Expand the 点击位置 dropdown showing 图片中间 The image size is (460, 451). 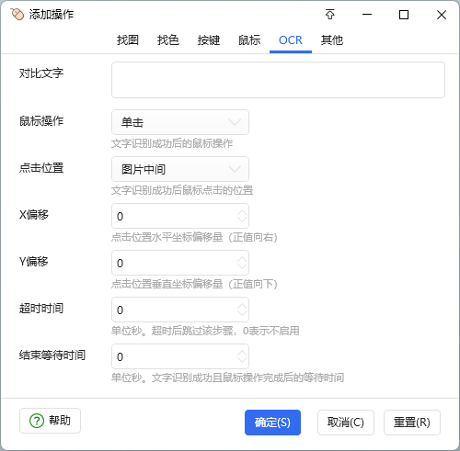point(180,169)
